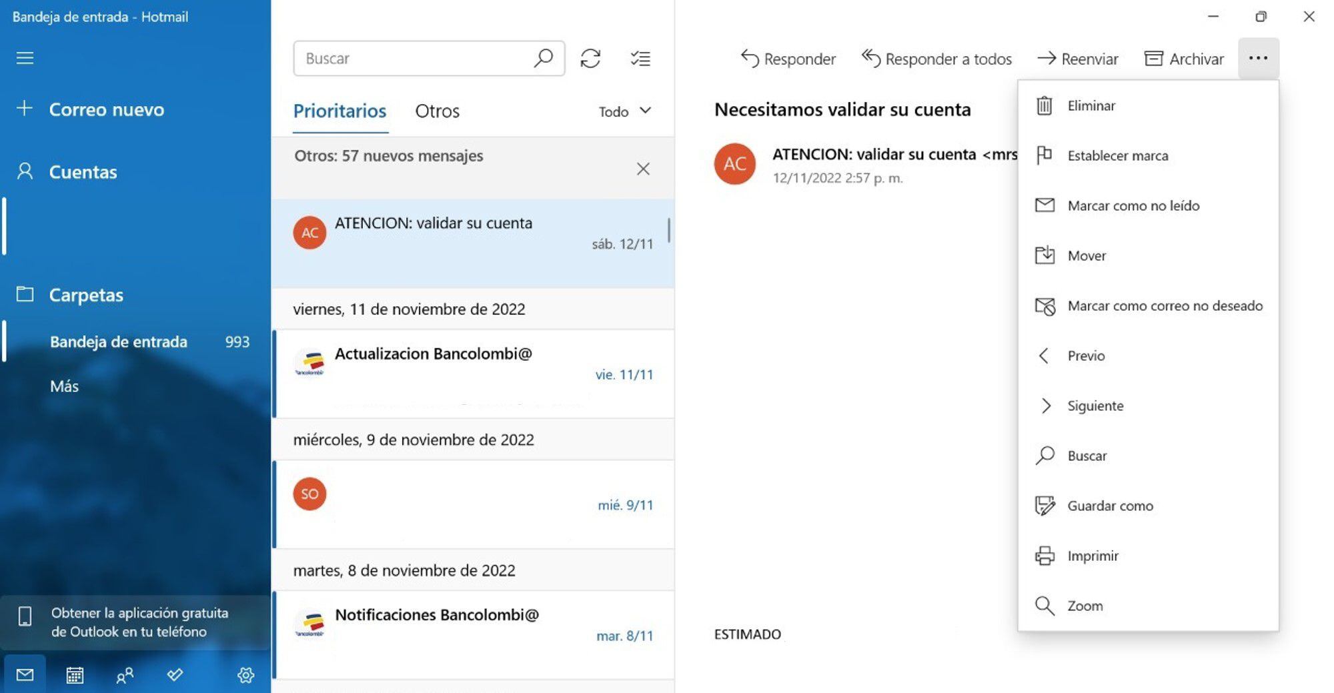
Task: Close the more actions ellipsis menu
Action: coord(1258,59)
